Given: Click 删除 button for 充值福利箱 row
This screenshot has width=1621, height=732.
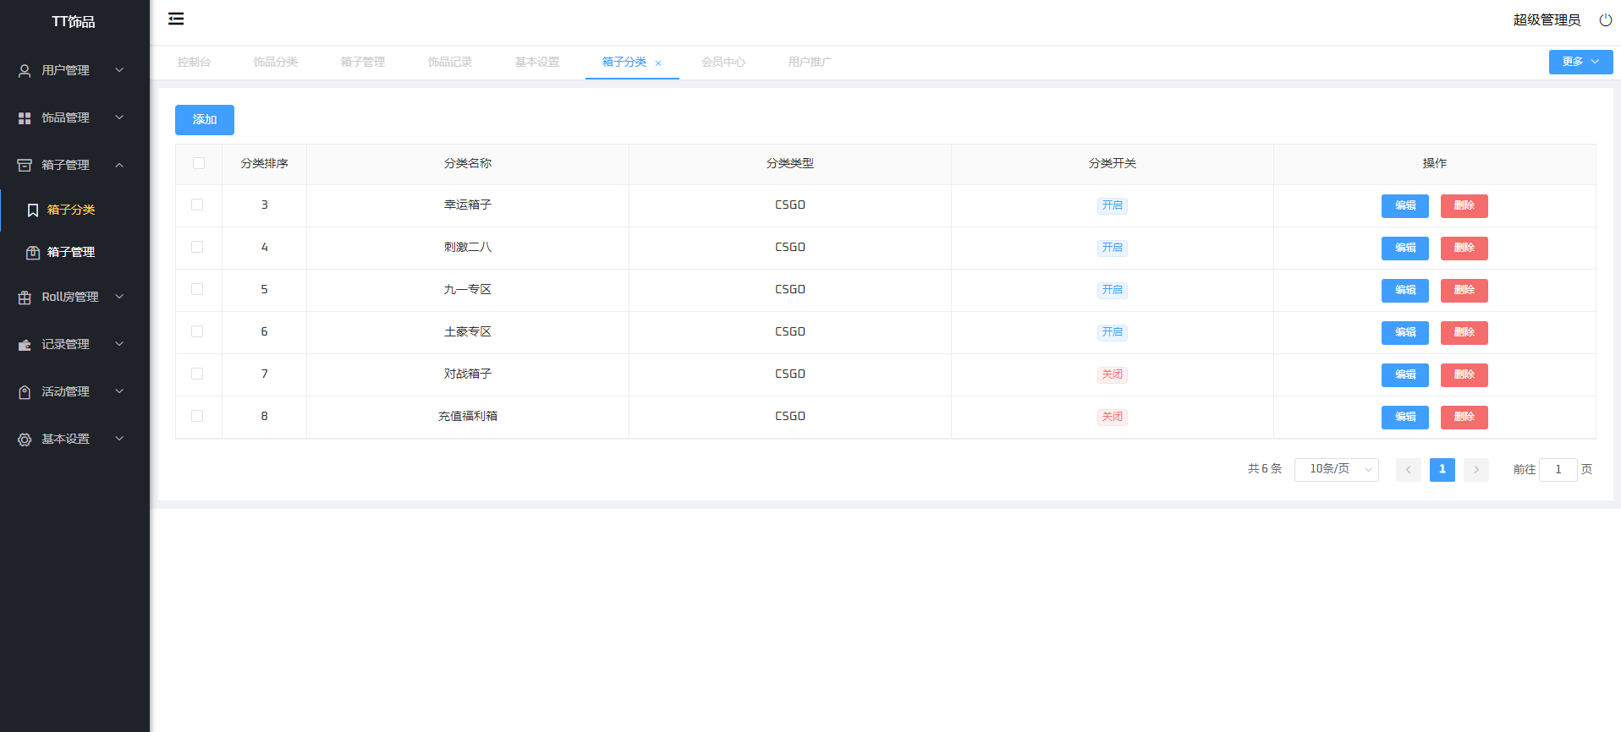Looking at the screenshot, I should pos(1464,417).
